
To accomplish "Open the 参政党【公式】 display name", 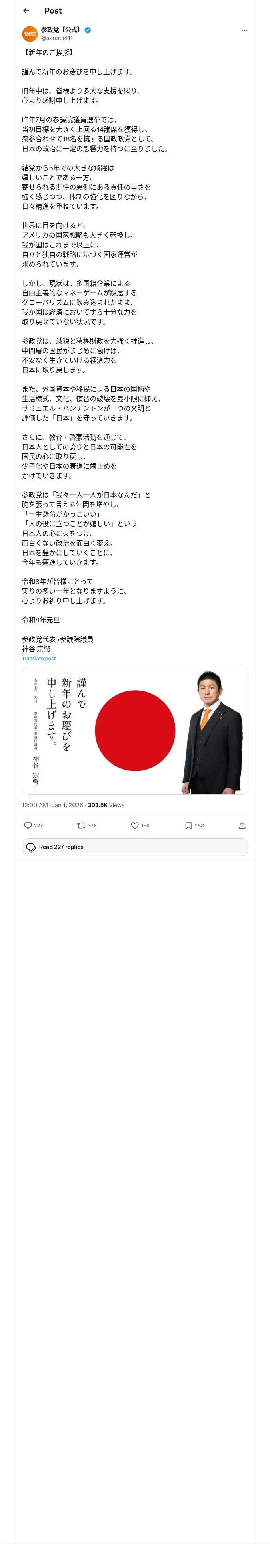I will coord(61,29).
